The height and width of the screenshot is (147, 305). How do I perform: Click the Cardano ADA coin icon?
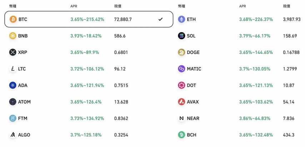pyautogui.click(x=13, y=85)
